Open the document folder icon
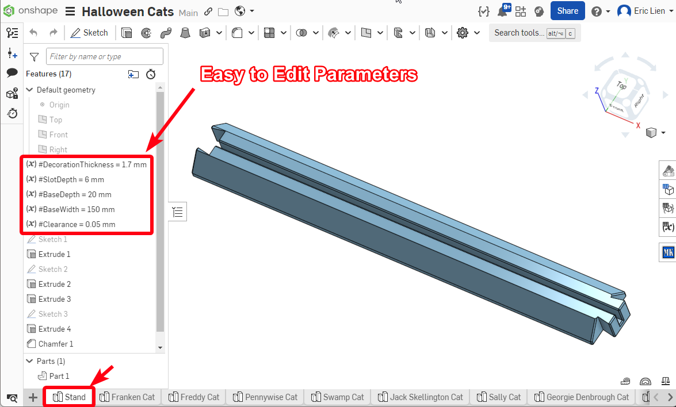This screenshot has height=407, width=676. (223, 12)
